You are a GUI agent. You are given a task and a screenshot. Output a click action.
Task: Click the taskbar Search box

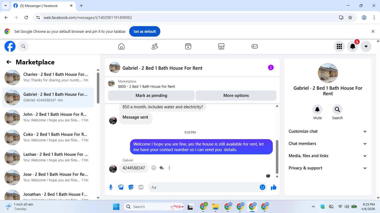154,207
